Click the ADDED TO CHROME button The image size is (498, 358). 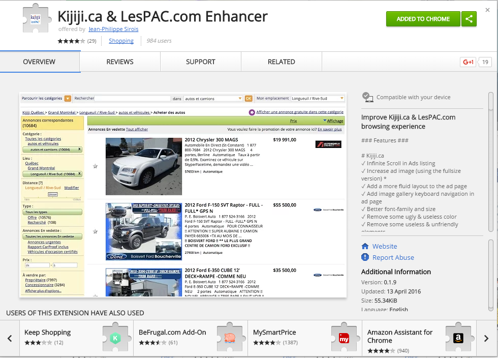click(x=423, y=19)
